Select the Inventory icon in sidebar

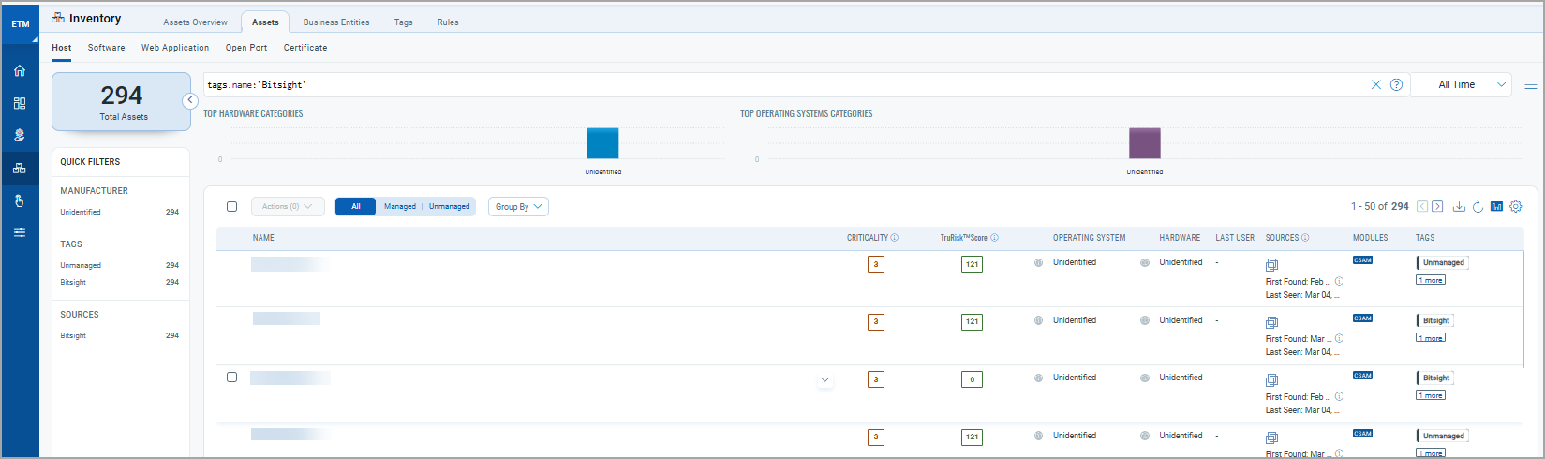click(x=20, y=169)
